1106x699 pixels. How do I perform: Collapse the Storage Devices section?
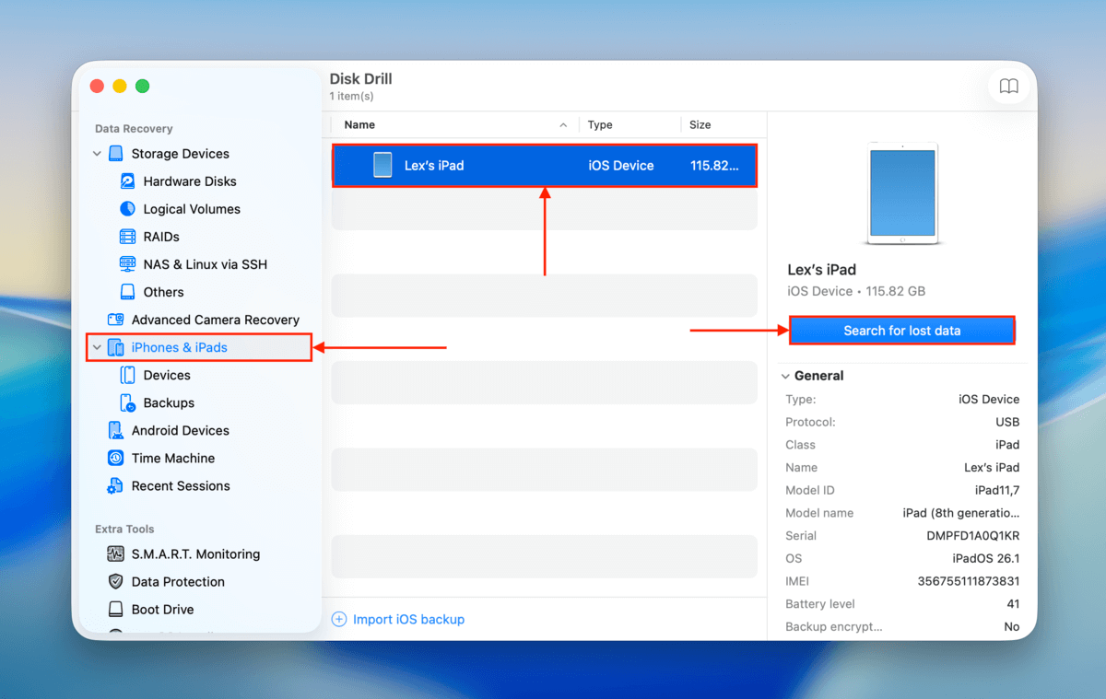click(x=97, y=154)
